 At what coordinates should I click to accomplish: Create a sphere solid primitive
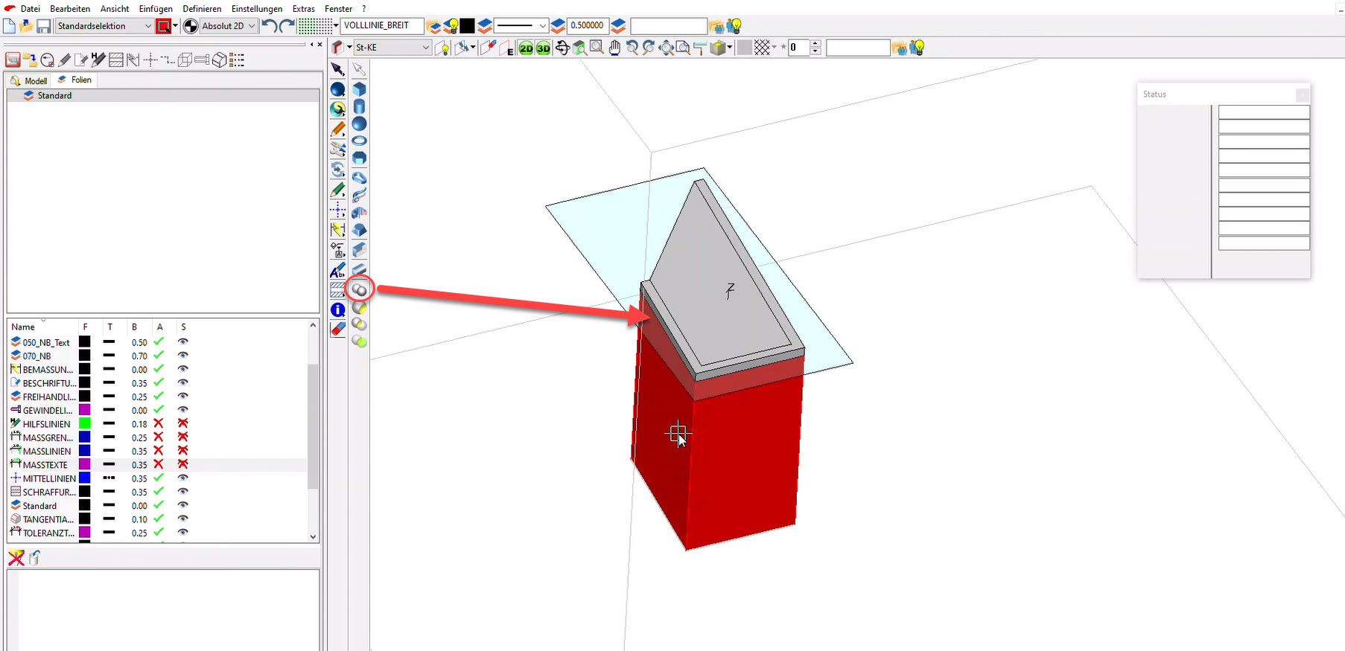(x=359, y=124)
